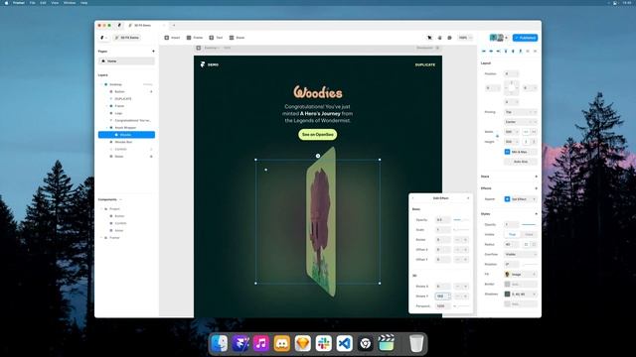This screenshot has height=357, width=636.
Task: Open the Pinning Center dropdown
Action: tap(521, 122)
